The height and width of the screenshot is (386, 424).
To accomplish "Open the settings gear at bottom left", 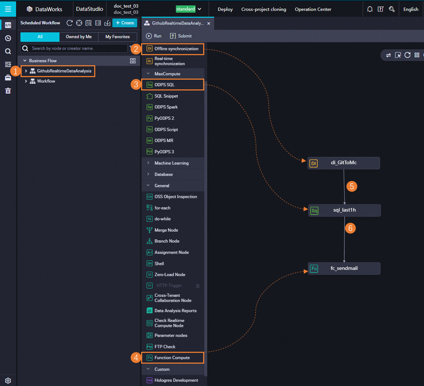I will point(8,380).
